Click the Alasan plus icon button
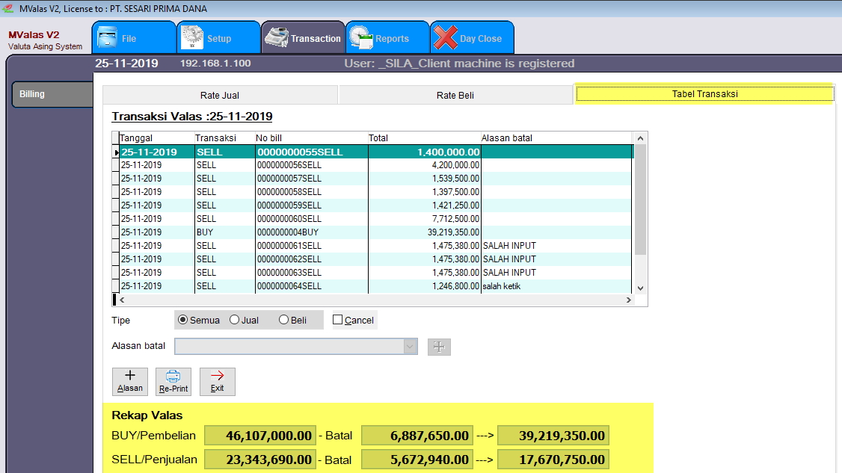Screen dimensions: 842x473 (129, 381)
